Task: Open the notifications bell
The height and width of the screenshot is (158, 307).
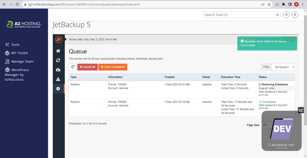Action: 286,15
